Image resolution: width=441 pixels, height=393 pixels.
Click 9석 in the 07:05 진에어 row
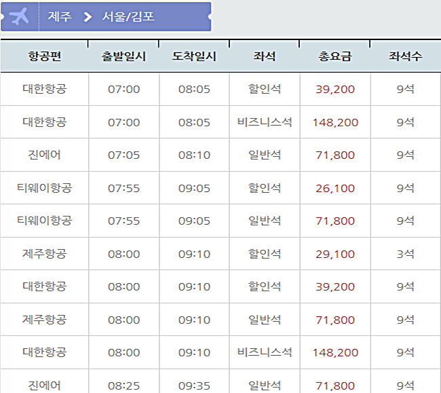pos(405,155)
